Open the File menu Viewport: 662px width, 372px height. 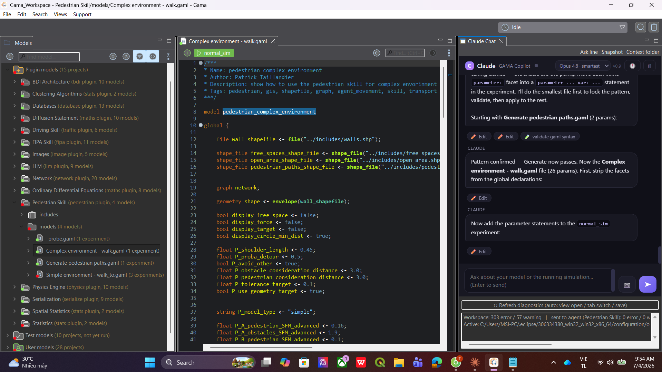tap(7, 14)
